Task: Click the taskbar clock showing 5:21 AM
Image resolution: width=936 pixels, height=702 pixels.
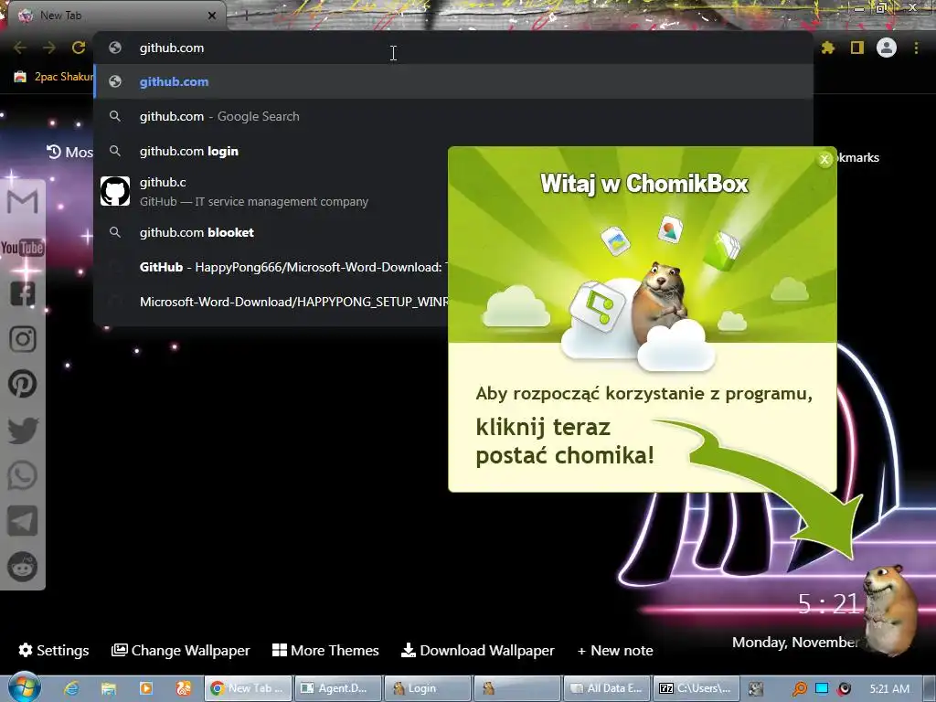Action: point(889,688)
